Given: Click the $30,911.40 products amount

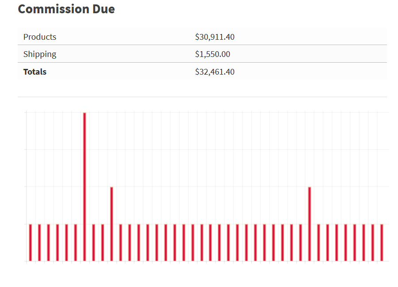Looking at the screenshot, I should (214, 37).
